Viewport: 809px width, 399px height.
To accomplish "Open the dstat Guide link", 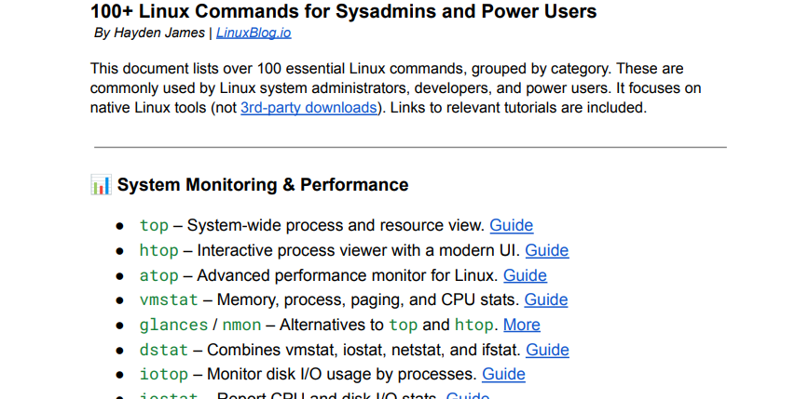I will click(547, 350).
